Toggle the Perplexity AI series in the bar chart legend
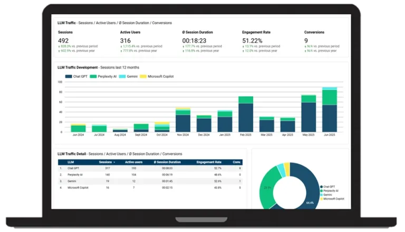405x232 pixels. pos(108,77)
